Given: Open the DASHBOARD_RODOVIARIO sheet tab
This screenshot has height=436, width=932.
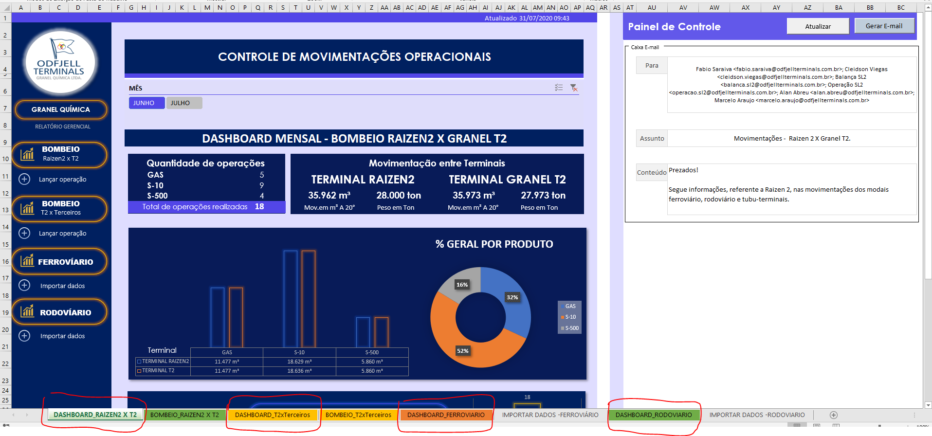Looking at the screenshot, I should click(654, 415).
